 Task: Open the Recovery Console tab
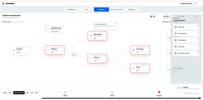coord(116,10)
